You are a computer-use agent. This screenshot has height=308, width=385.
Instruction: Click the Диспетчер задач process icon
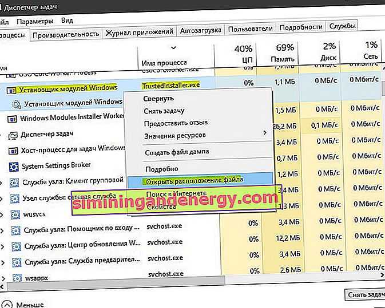point(13,135)
